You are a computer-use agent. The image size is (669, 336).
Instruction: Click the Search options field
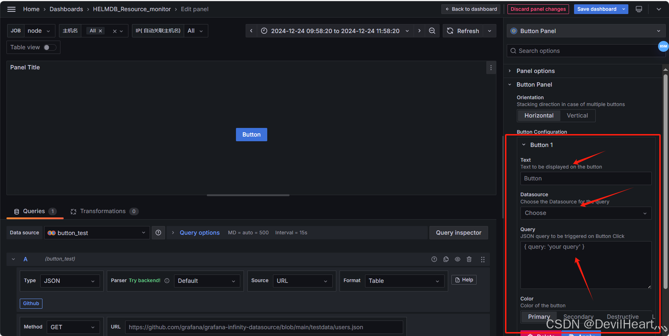coord(586,51)
